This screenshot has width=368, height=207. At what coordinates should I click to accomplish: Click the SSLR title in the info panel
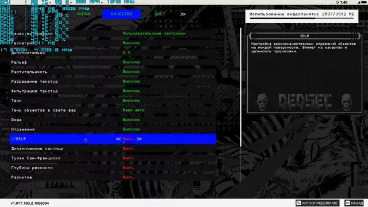click(x=305, y=36)
